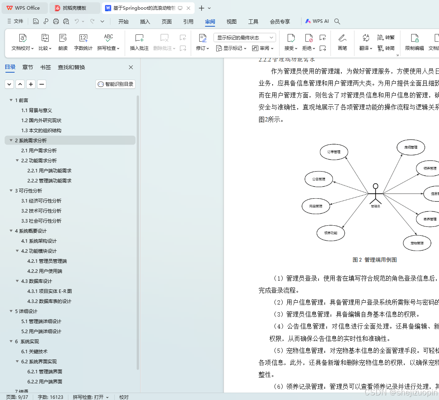Collapse the 1 前言 outline node
Screen dimensions: 439x400
(x=11, y=100)
